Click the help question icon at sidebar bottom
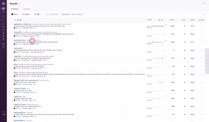 point(3,112)
